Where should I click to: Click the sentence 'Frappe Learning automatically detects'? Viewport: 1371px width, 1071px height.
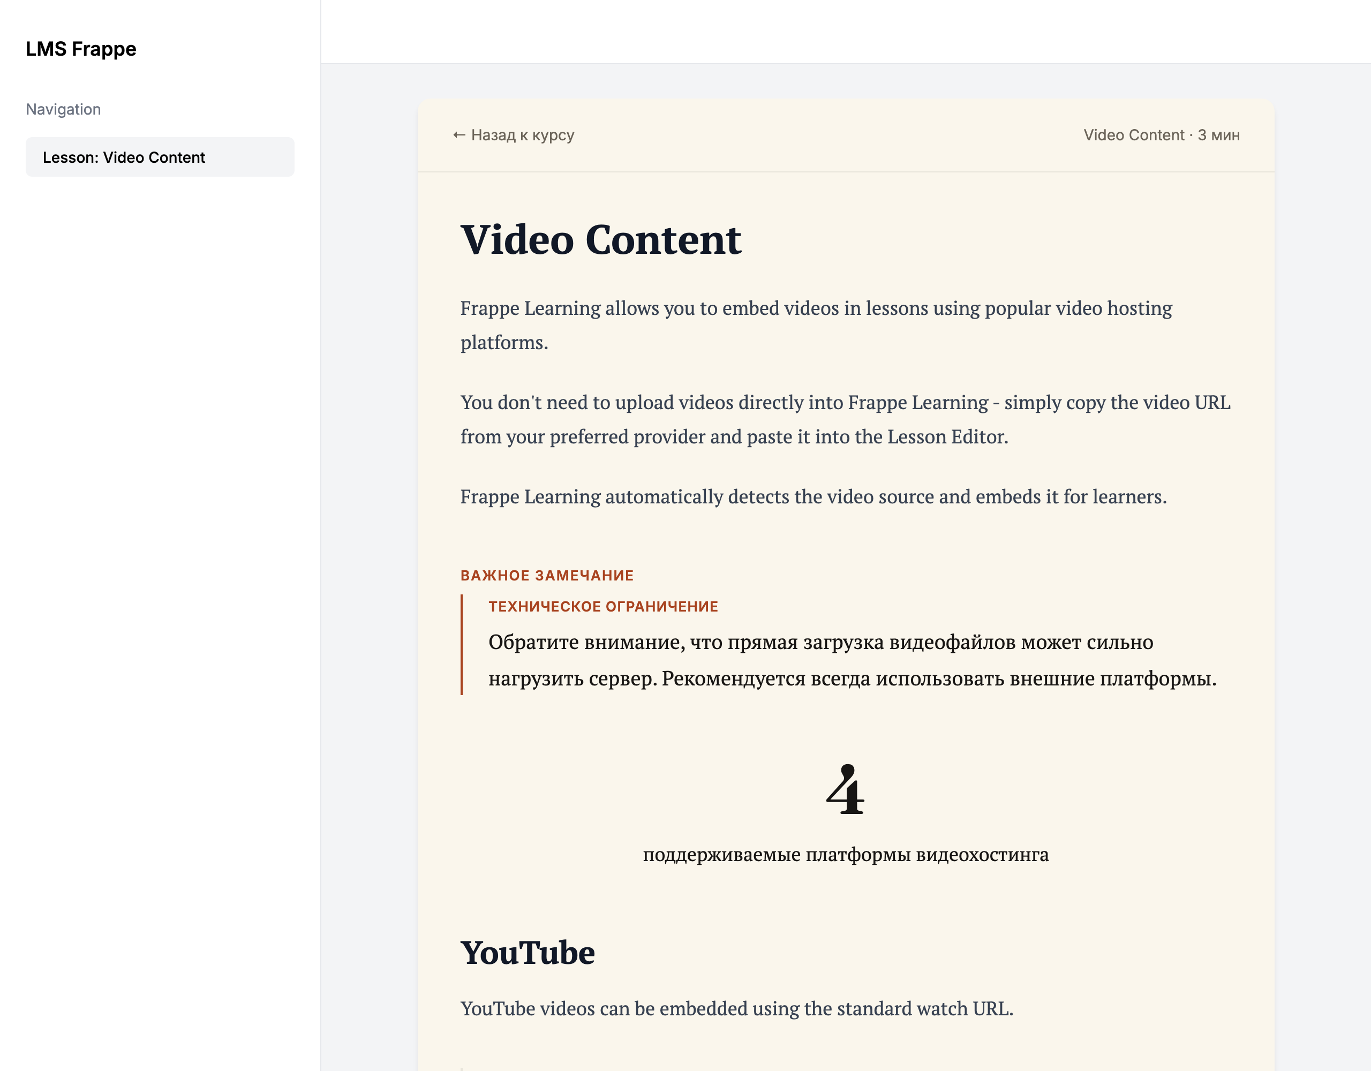tap(813, 496)
